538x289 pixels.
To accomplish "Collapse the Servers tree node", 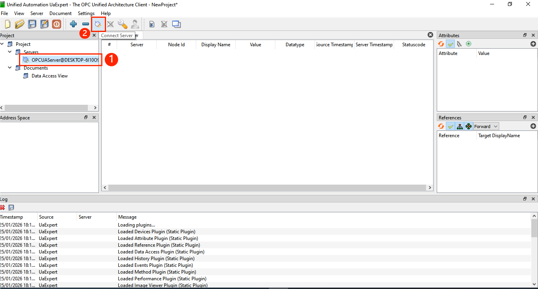I will (10, 52).
